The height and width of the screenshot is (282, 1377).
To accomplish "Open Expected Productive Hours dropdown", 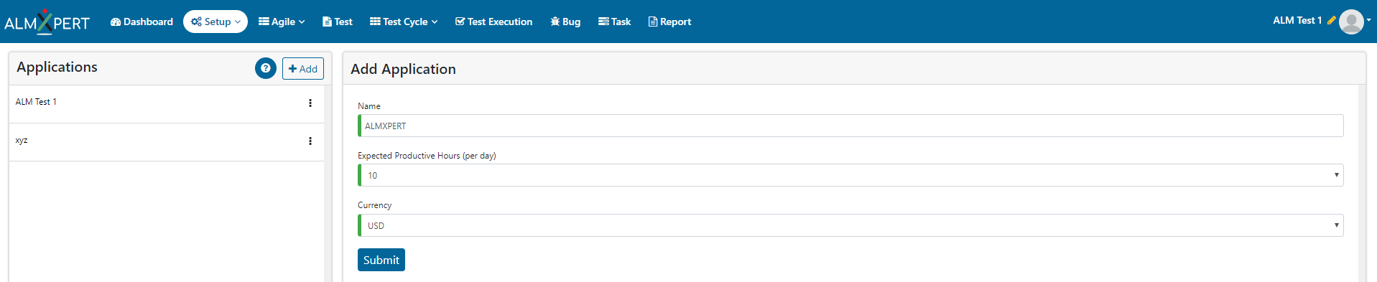I will [850, 175].
